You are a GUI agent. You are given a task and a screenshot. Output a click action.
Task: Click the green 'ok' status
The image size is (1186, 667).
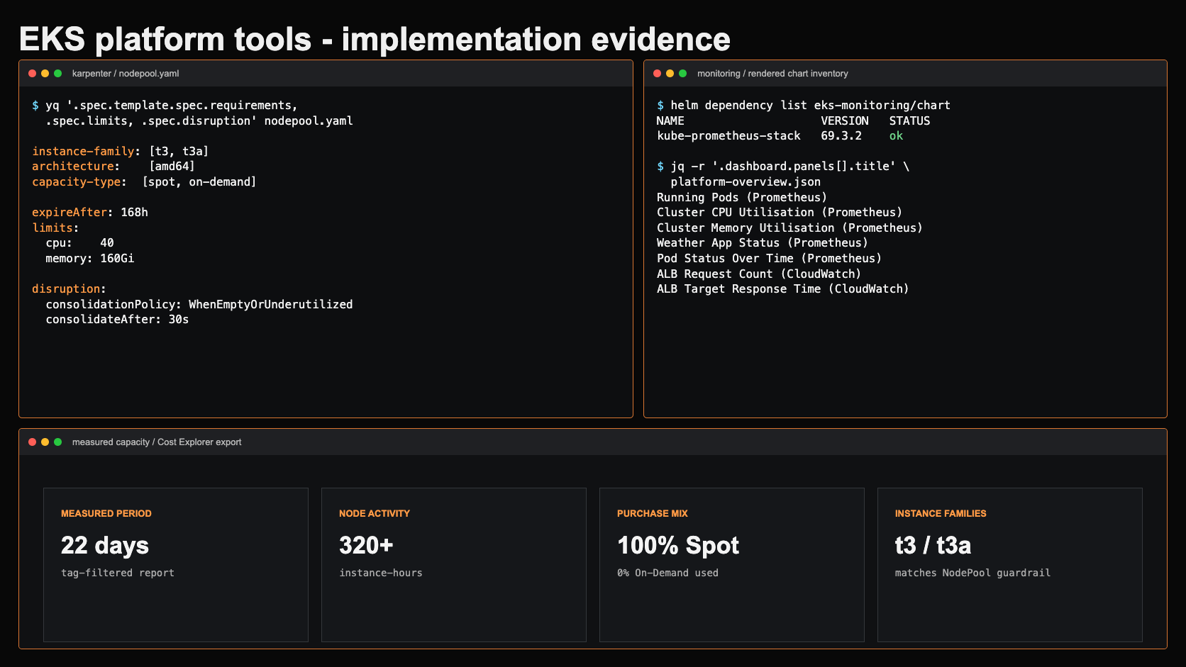[x=896, y=135]
